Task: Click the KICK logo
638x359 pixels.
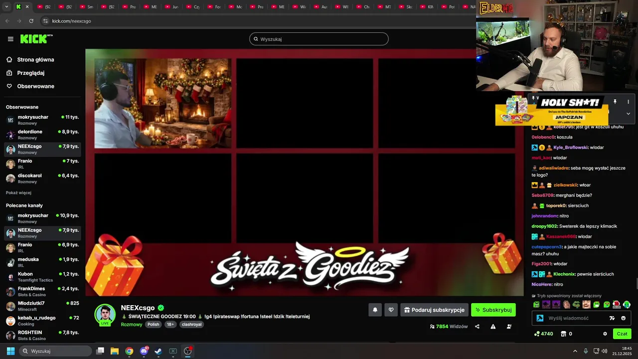Action: click(36, 39)
